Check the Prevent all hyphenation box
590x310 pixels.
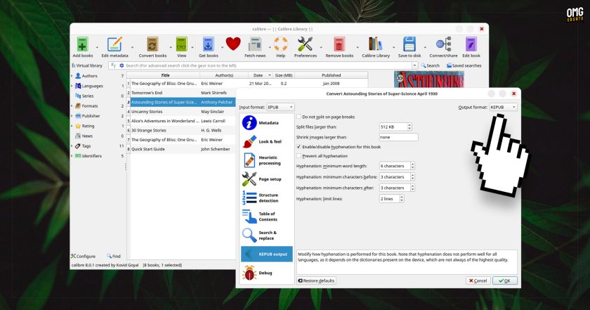click(x=299, y=155)
